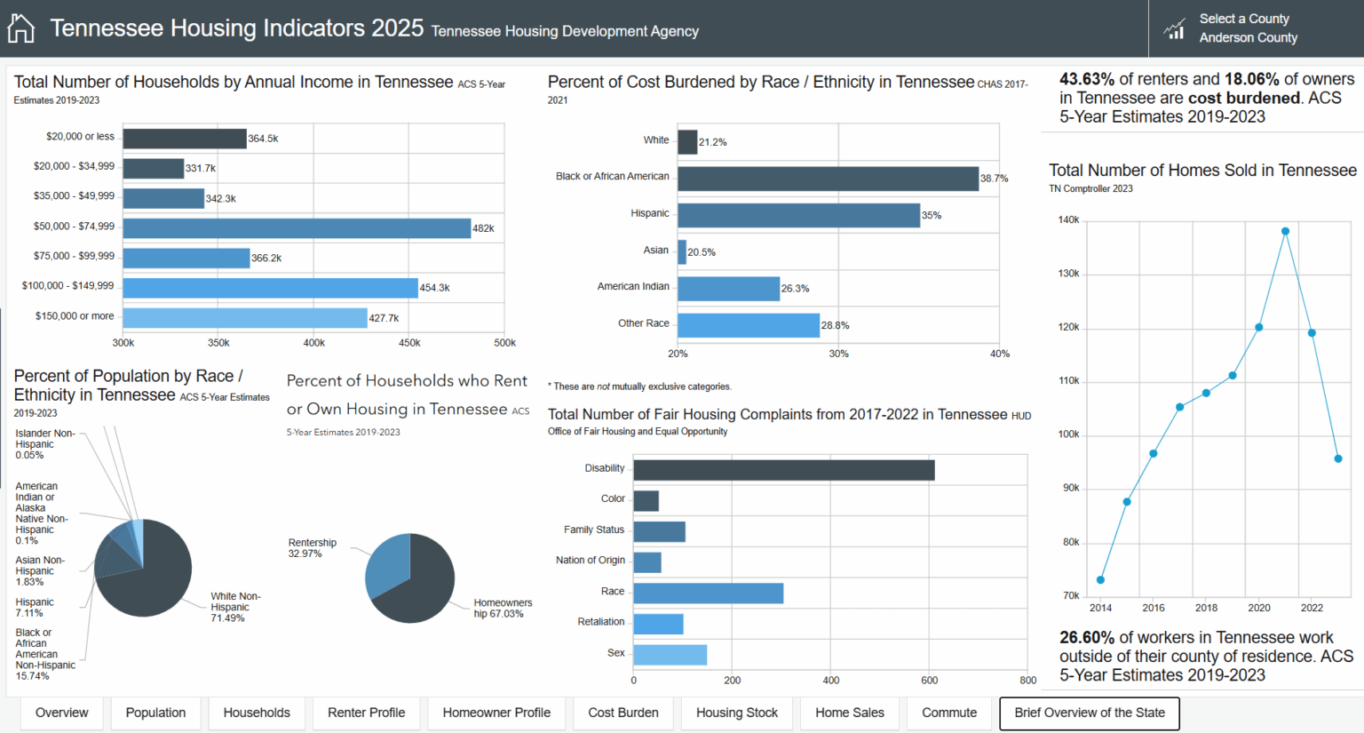Image resolution: width=1364 pixels, height=733 pixels.
Task: Click Brief Overview of the State button
Action: pos(1090,713)
